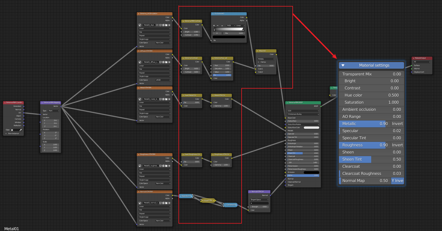
Task: Click folder icon on Normal XTM PBR node
Action: [x=166, y=203]
